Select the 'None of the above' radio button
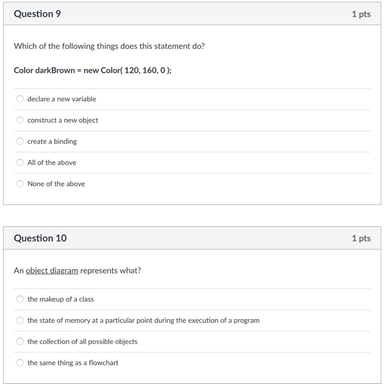Screen dimensions: 384x384 pos(20,184)
